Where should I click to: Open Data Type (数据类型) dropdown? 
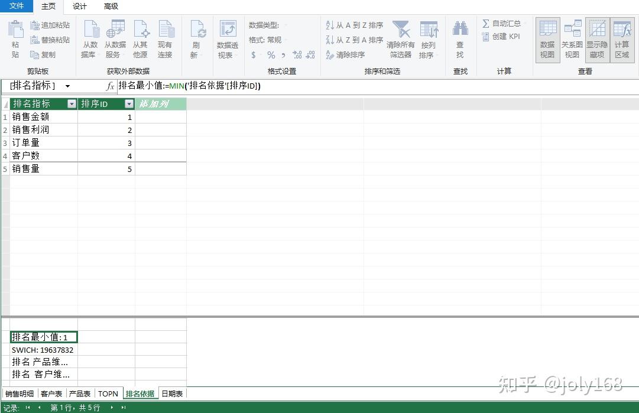267,25
